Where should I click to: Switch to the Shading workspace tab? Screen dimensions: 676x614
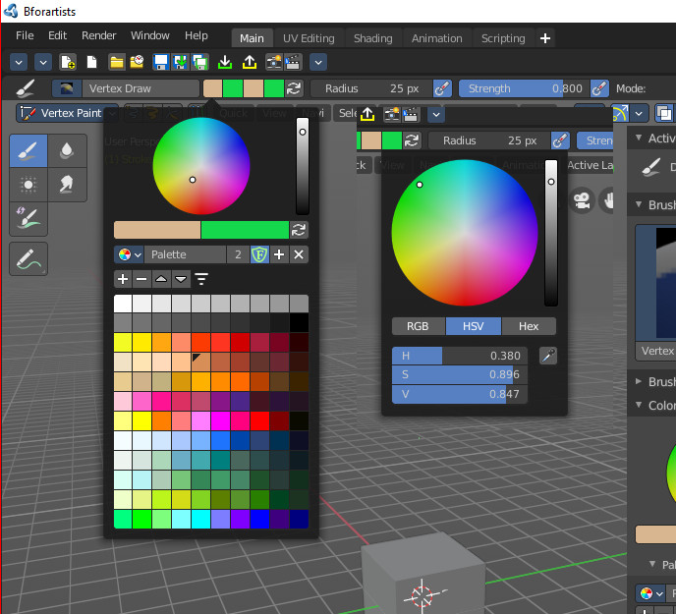(373, 38)
